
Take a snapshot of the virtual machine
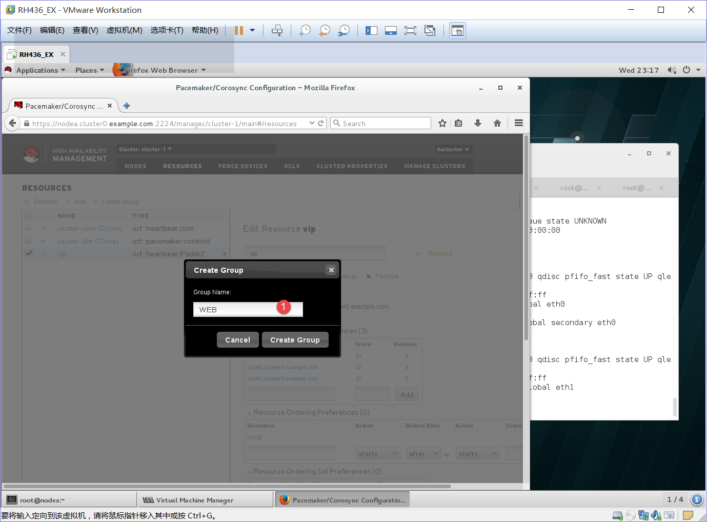[x=305, y=30]
